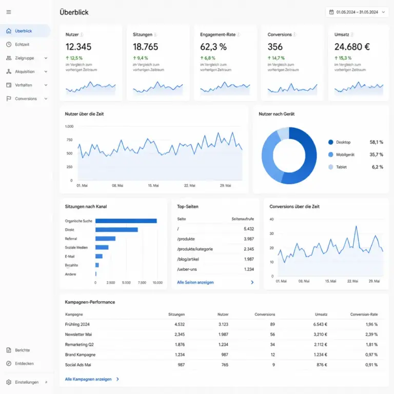
Task: Click the Berichte document icon
Action: pyautogui.click(x=9, y=350)
